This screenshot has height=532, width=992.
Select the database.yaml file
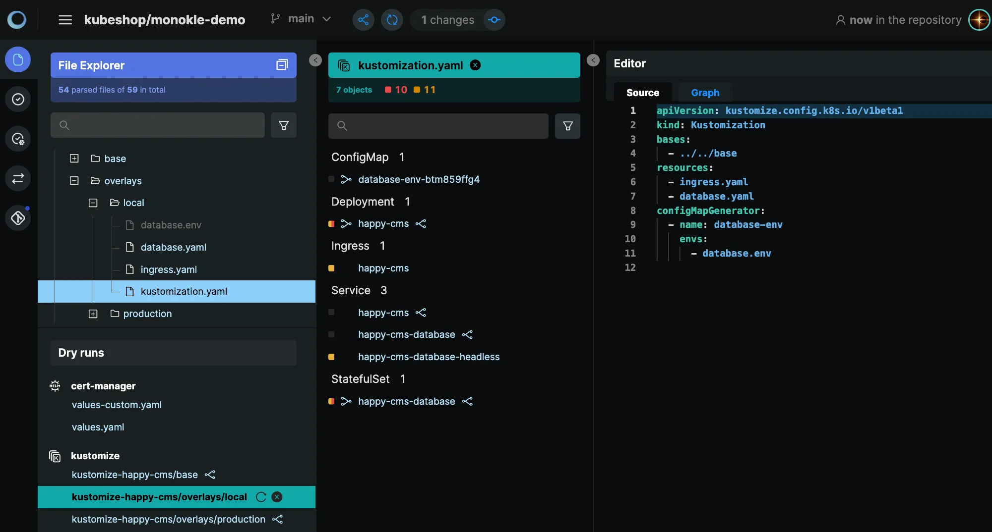tap(173, 247)
